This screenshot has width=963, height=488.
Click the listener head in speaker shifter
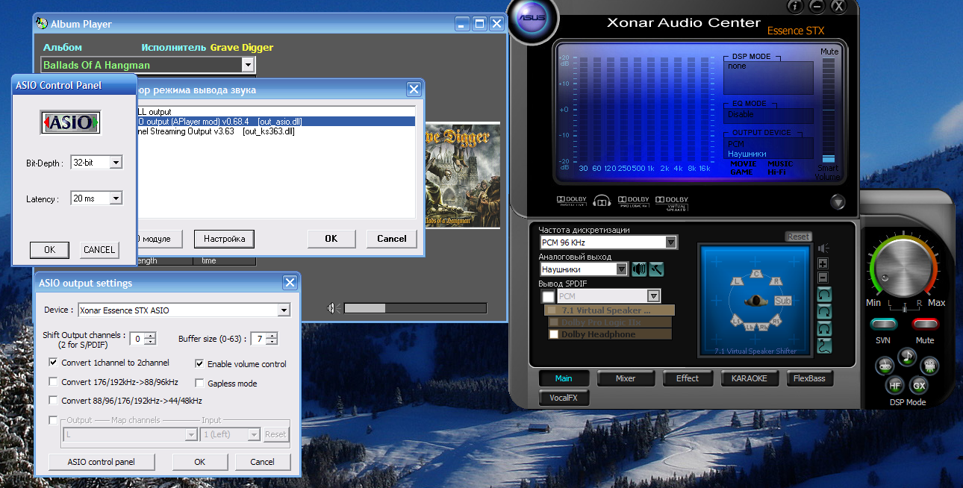click(755, 300)
